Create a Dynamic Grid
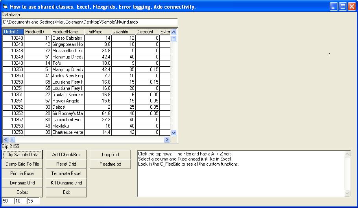Viewport: 358px width, 208px height. [22, 183]
